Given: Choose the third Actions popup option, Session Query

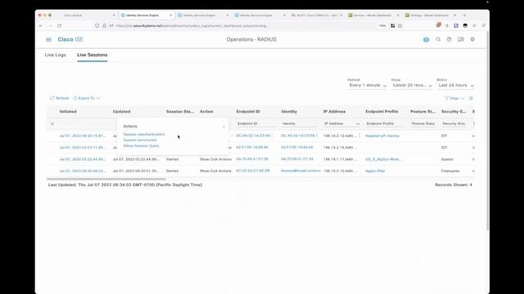Looking at the screenshot, I should pyautogui.click(x=141, y=146).
